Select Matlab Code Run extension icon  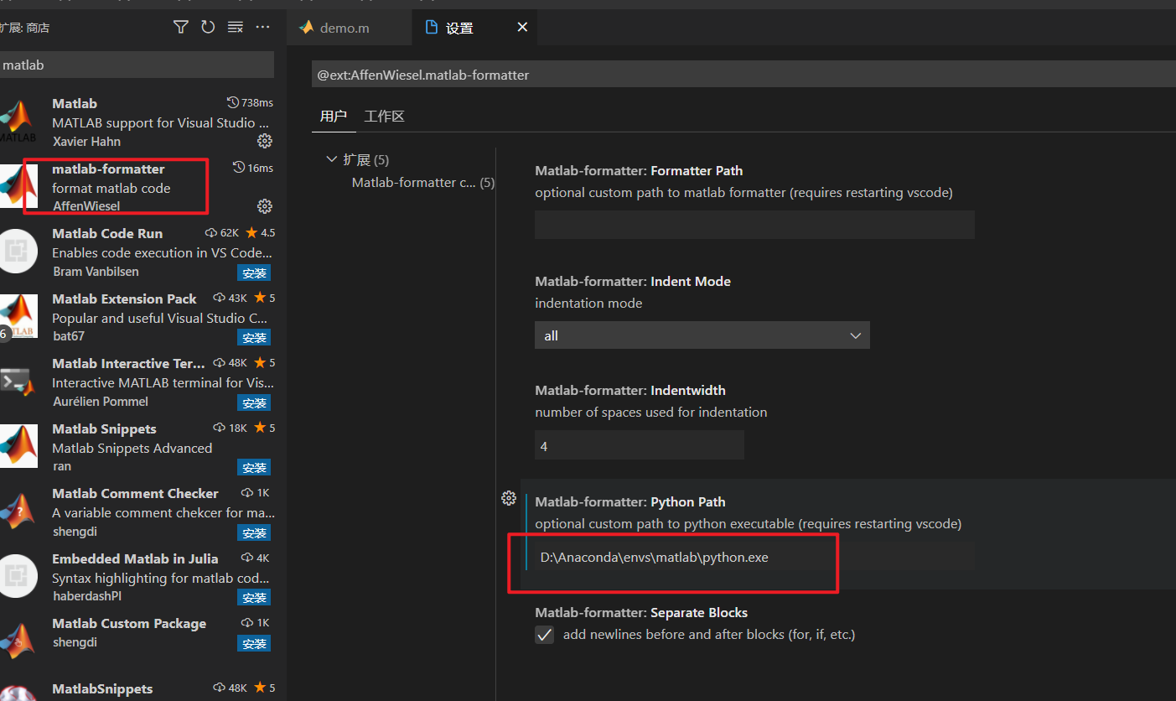[17, 252]
